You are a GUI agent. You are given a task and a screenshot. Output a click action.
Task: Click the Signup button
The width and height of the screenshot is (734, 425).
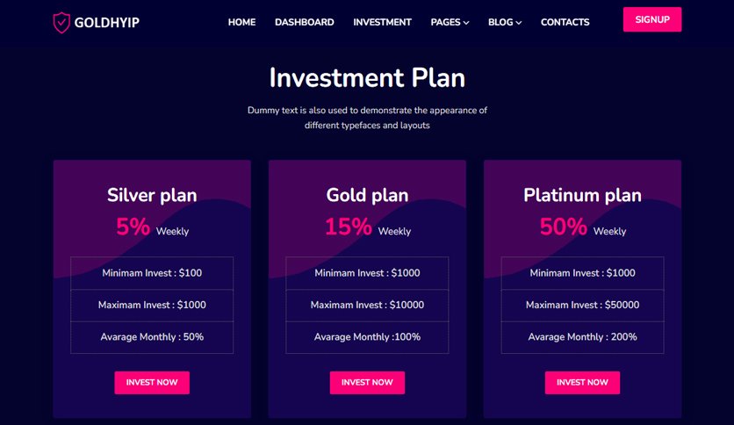click(652, 19)
